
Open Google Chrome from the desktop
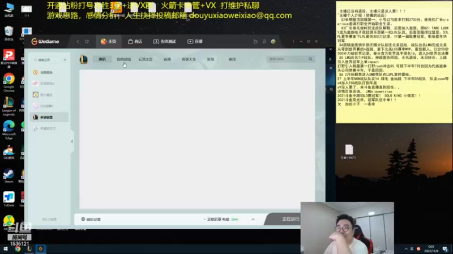[x=8, y=82]
